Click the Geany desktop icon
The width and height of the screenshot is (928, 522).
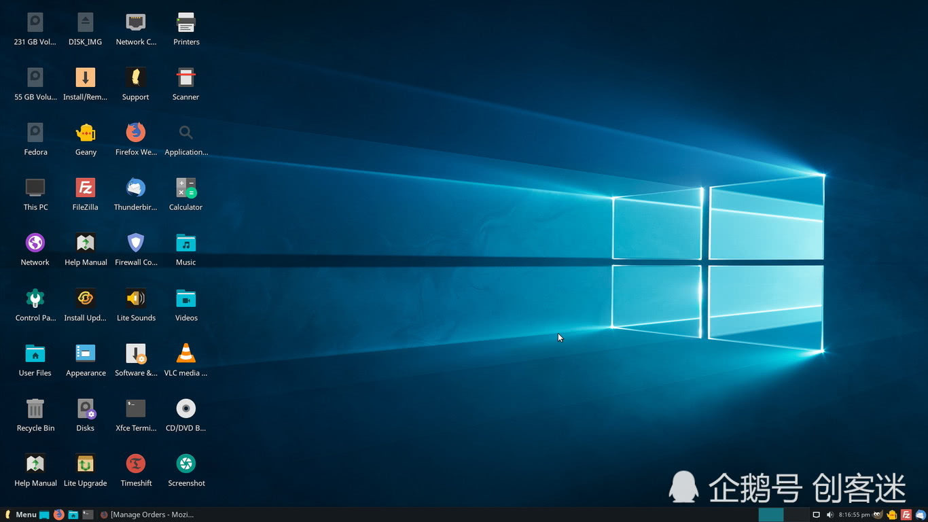click(x=85, y=133)
